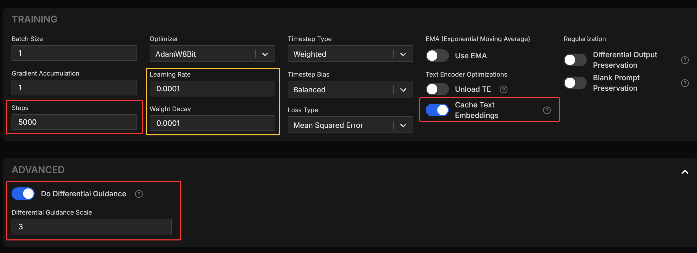Turn on Unload TE switch
This screenshot has height=253, width=697.
[x=437, y=89]
